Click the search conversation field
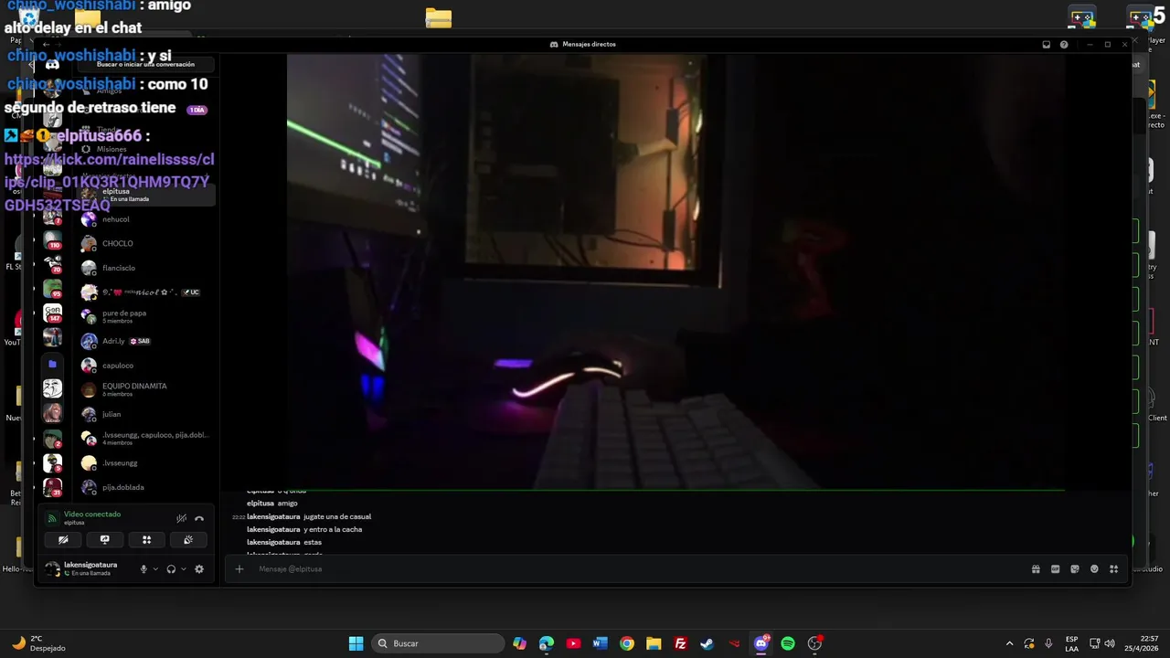The height and width of the screenshot is (658, 1170). pyautogui.click(x=145, y=64)
